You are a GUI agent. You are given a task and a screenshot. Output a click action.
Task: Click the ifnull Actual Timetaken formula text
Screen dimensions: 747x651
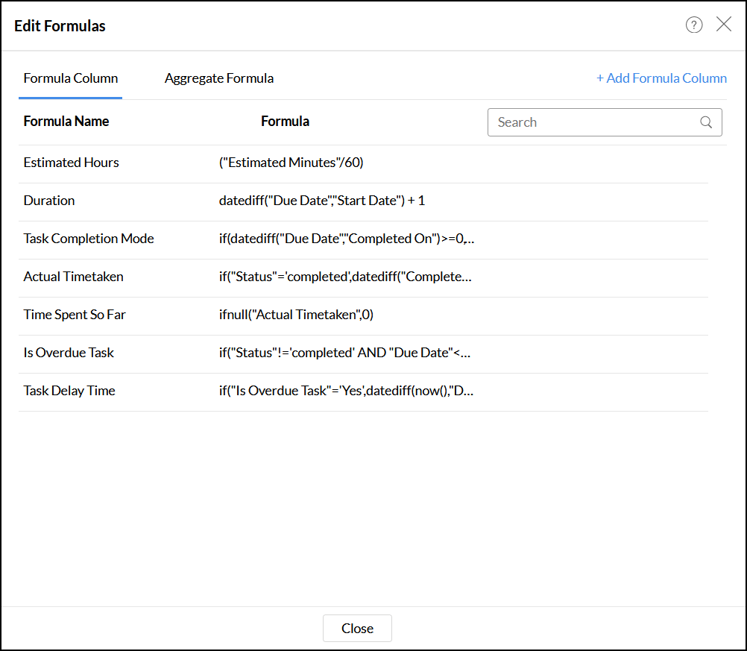296,315
